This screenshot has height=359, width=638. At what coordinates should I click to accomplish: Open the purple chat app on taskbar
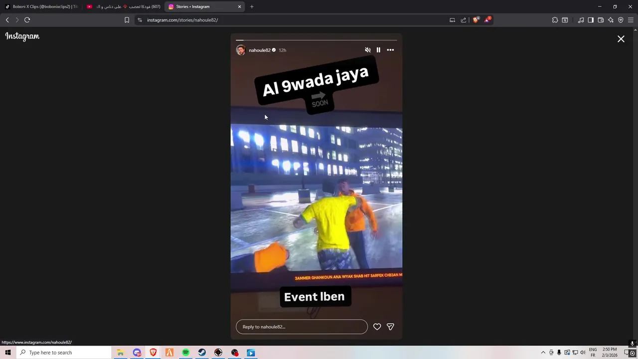[137, 353]
